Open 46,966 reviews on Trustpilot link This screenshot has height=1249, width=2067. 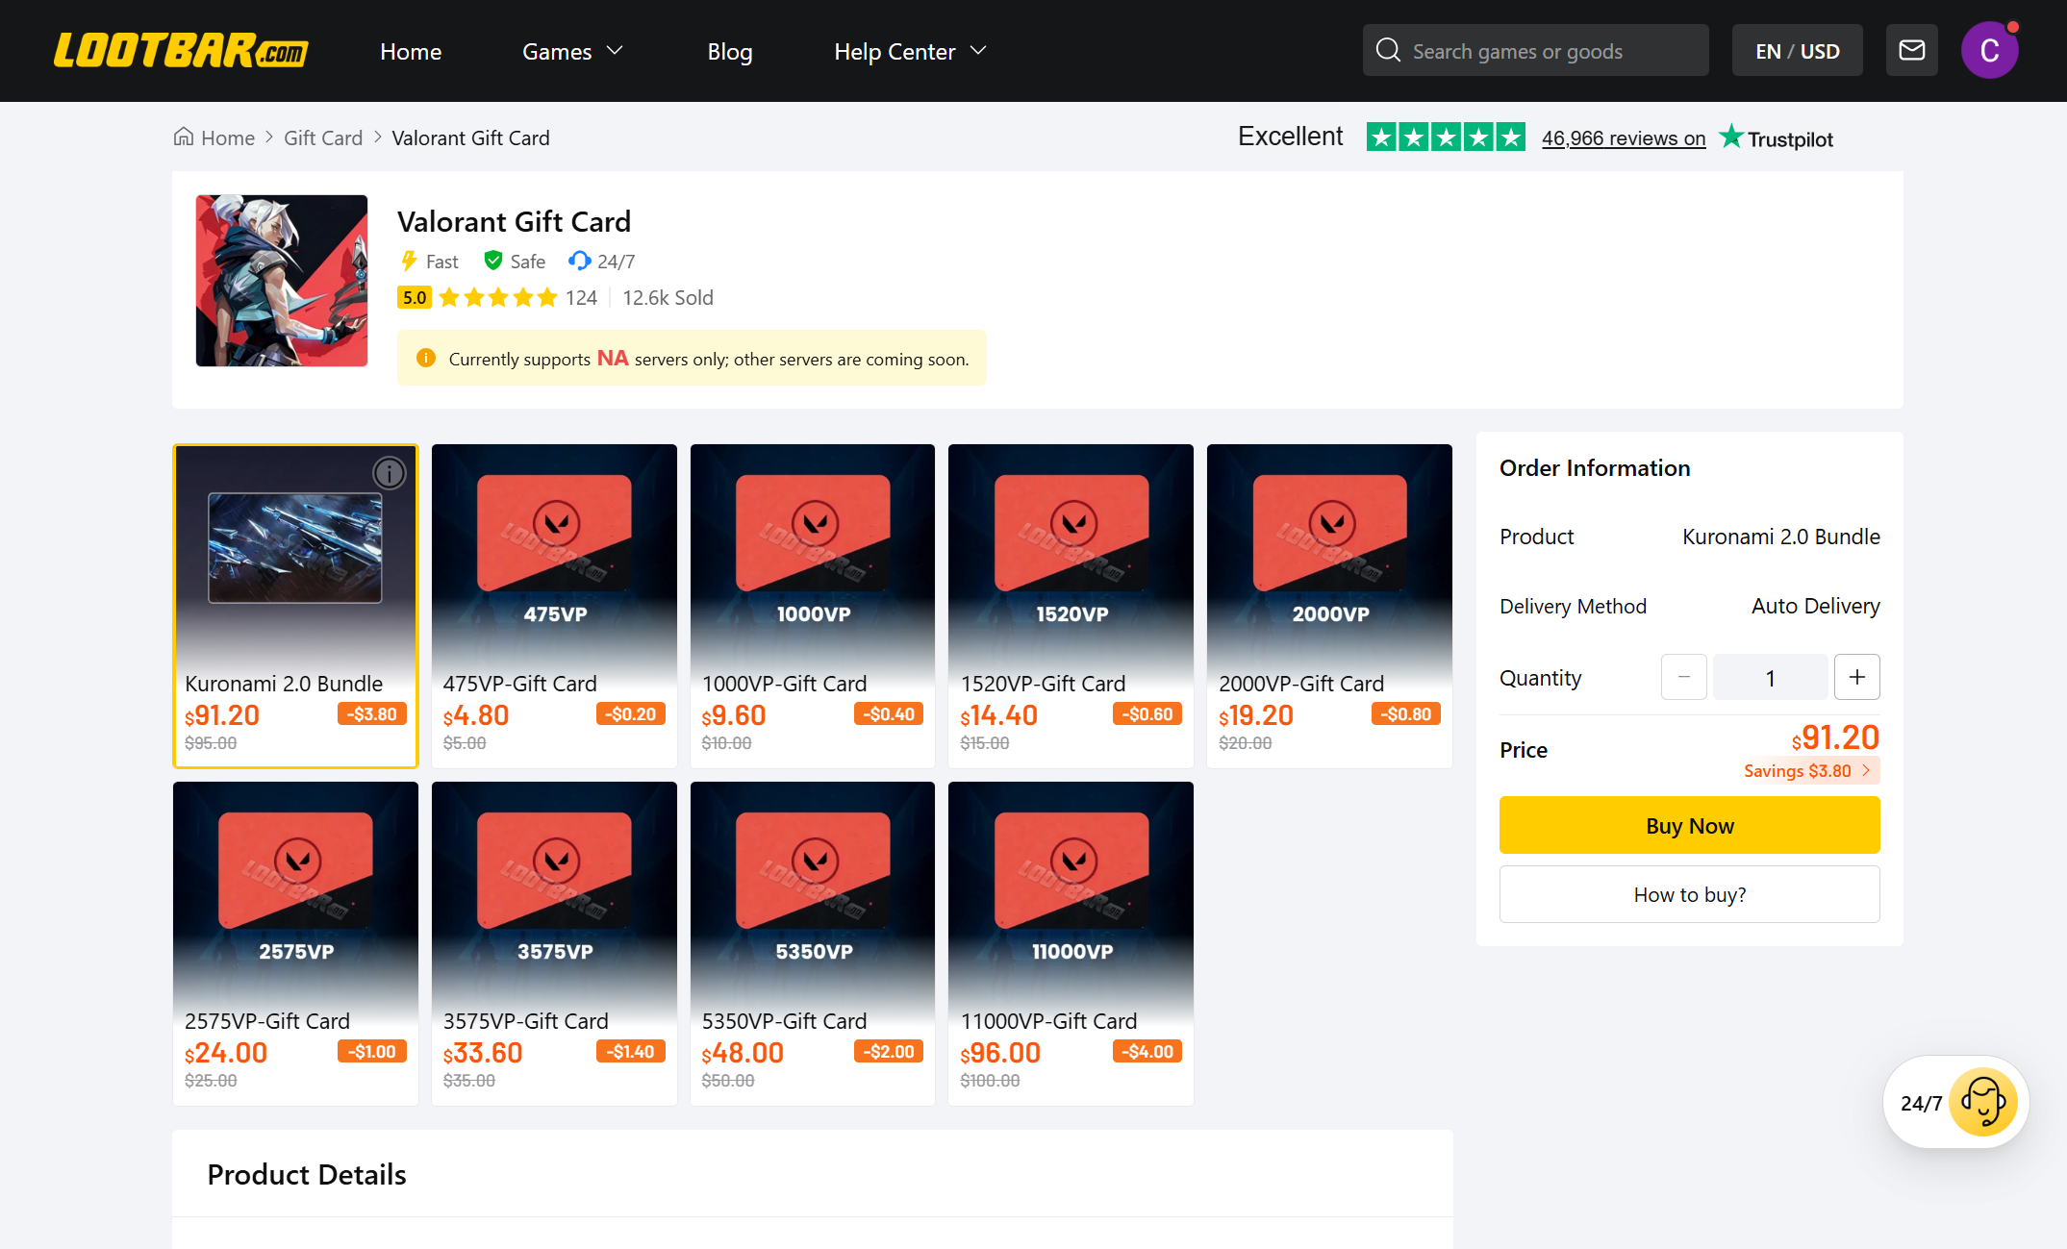click(1624, 137)
